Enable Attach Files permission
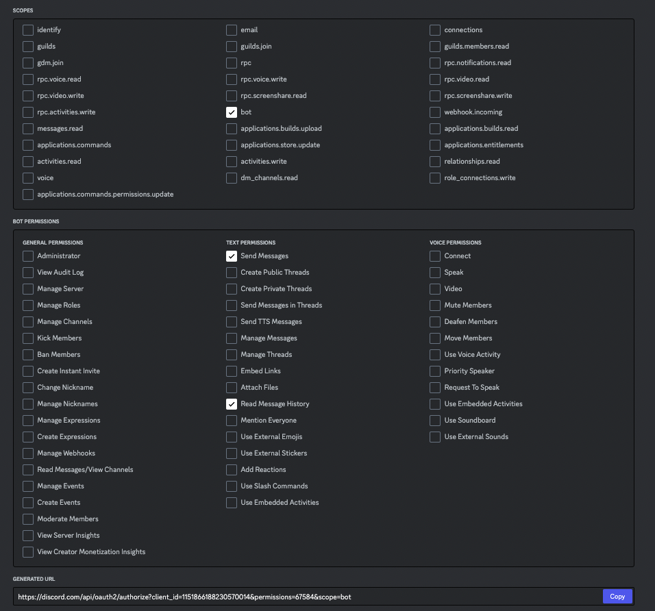655x611 pixels. [x=232, y=388]
